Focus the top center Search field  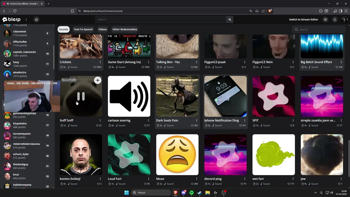[161, 19]
